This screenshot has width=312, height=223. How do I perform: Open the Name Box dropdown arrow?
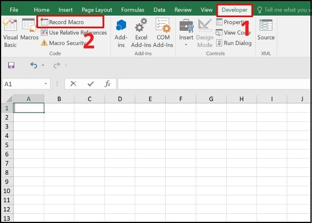(x=46, y=84)
